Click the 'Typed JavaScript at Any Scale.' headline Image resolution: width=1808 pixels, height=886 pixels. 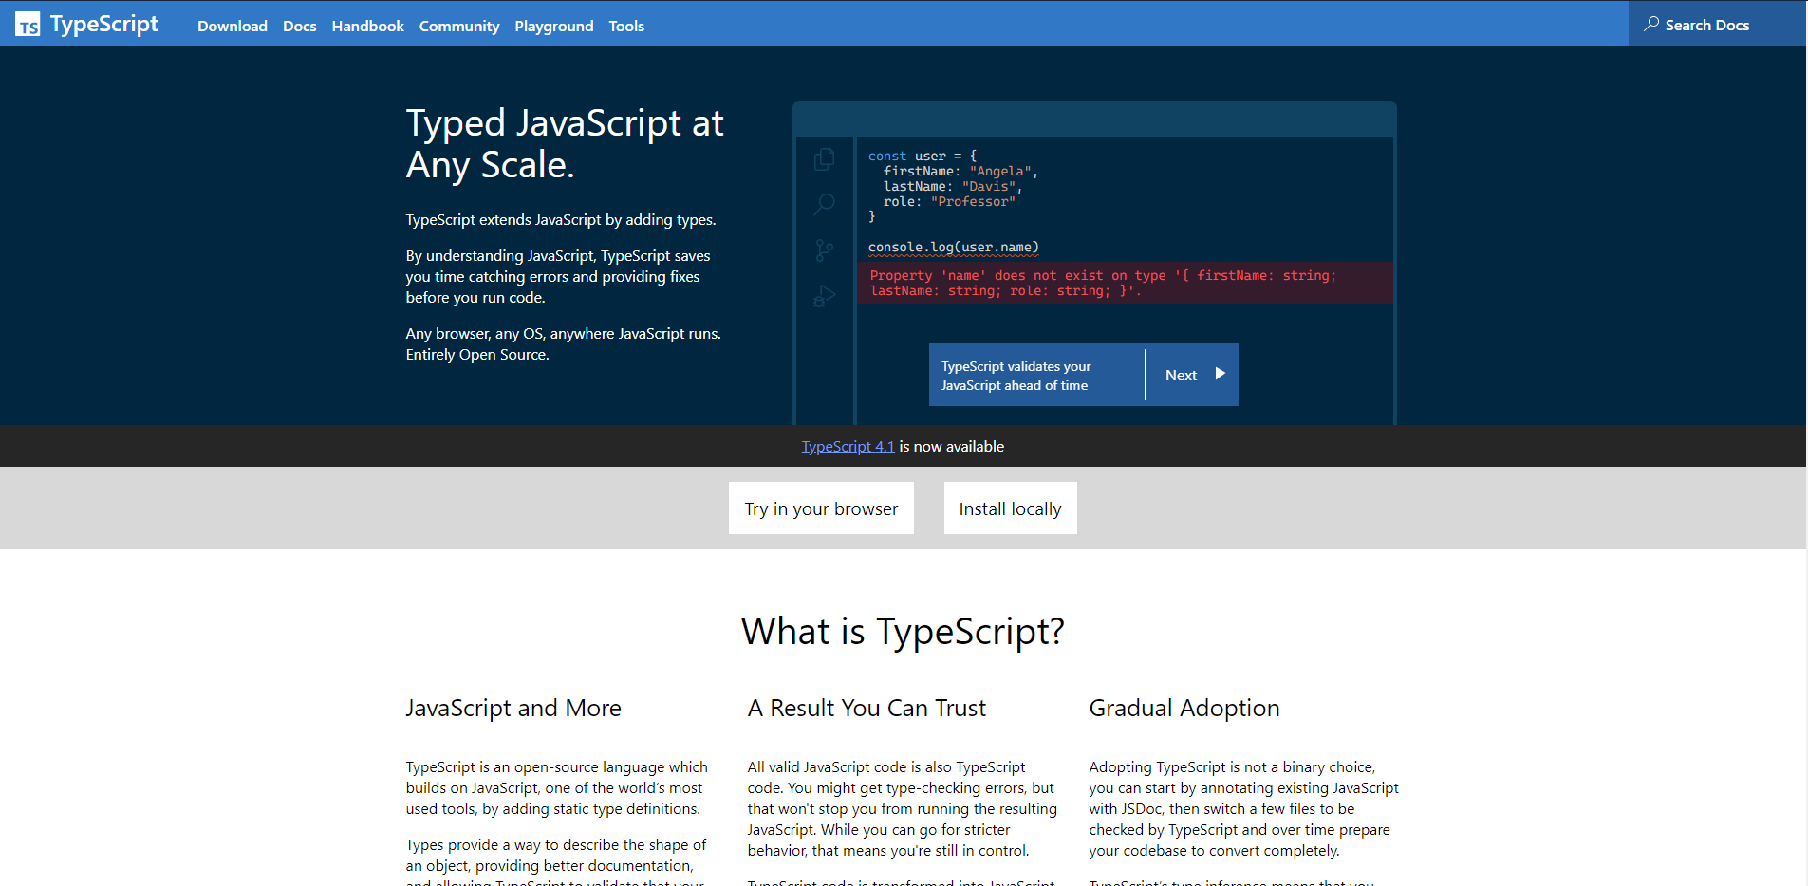pos(565,143)
